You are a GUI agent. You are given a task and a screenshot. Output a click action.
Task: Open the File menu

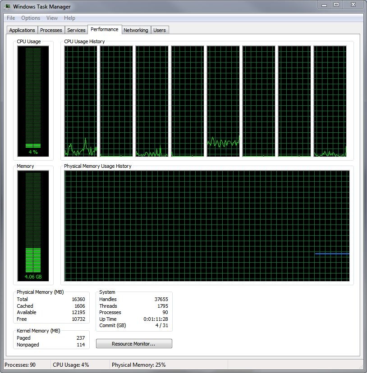pyautogui.click(x=11, y=18)
